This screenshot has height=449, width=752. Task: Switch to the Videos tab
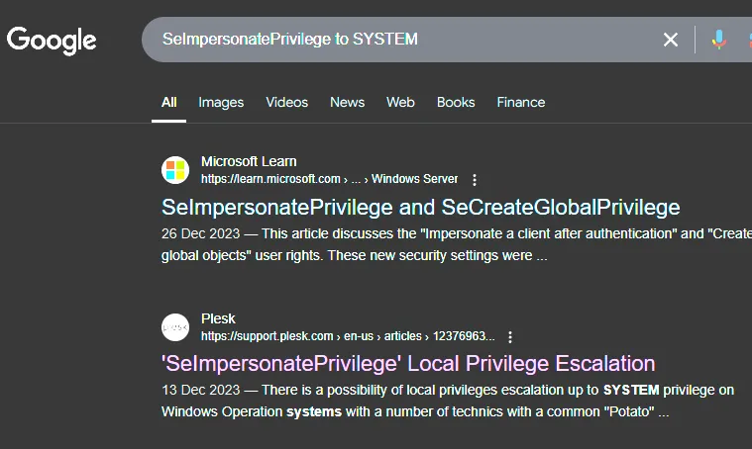286,103
